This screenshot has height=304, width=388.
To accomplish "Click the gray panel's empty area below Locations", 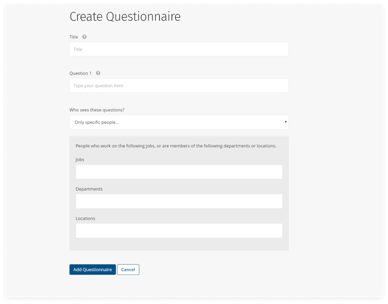I will [179, 244].
